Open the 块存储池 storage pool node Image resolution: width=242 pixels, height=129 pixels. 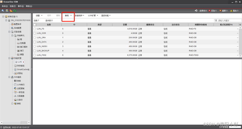(19, 66)
